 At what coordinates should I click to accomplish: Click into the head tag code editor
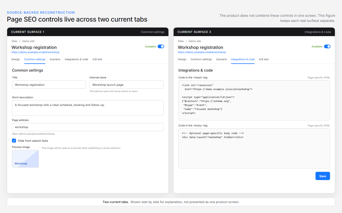254,100
